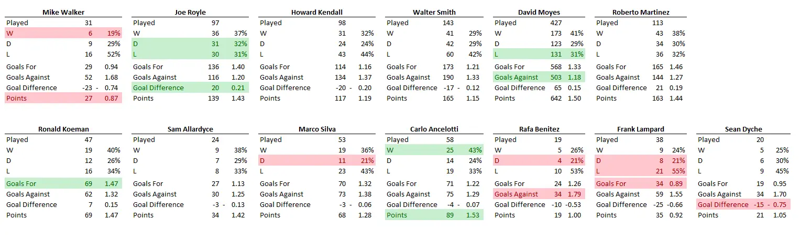The height and width of the screenshot is (240, 811).
Task: Select the Roberto Martinez header cell
Action: point(640,12)
